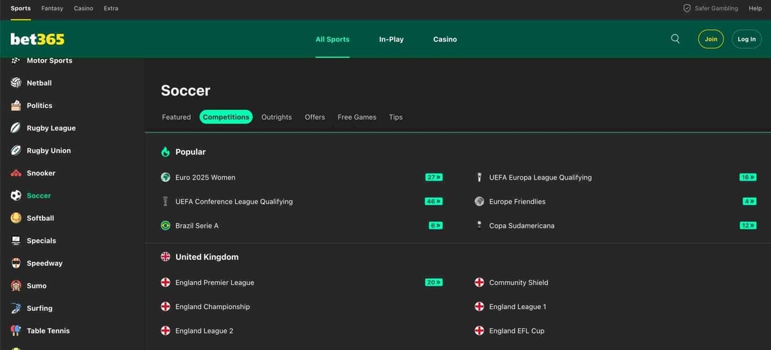Screen dimensions: 771x350
Task: Open Brazil Serie A competition
Action: pyautogui.click(x=197, y=225)
